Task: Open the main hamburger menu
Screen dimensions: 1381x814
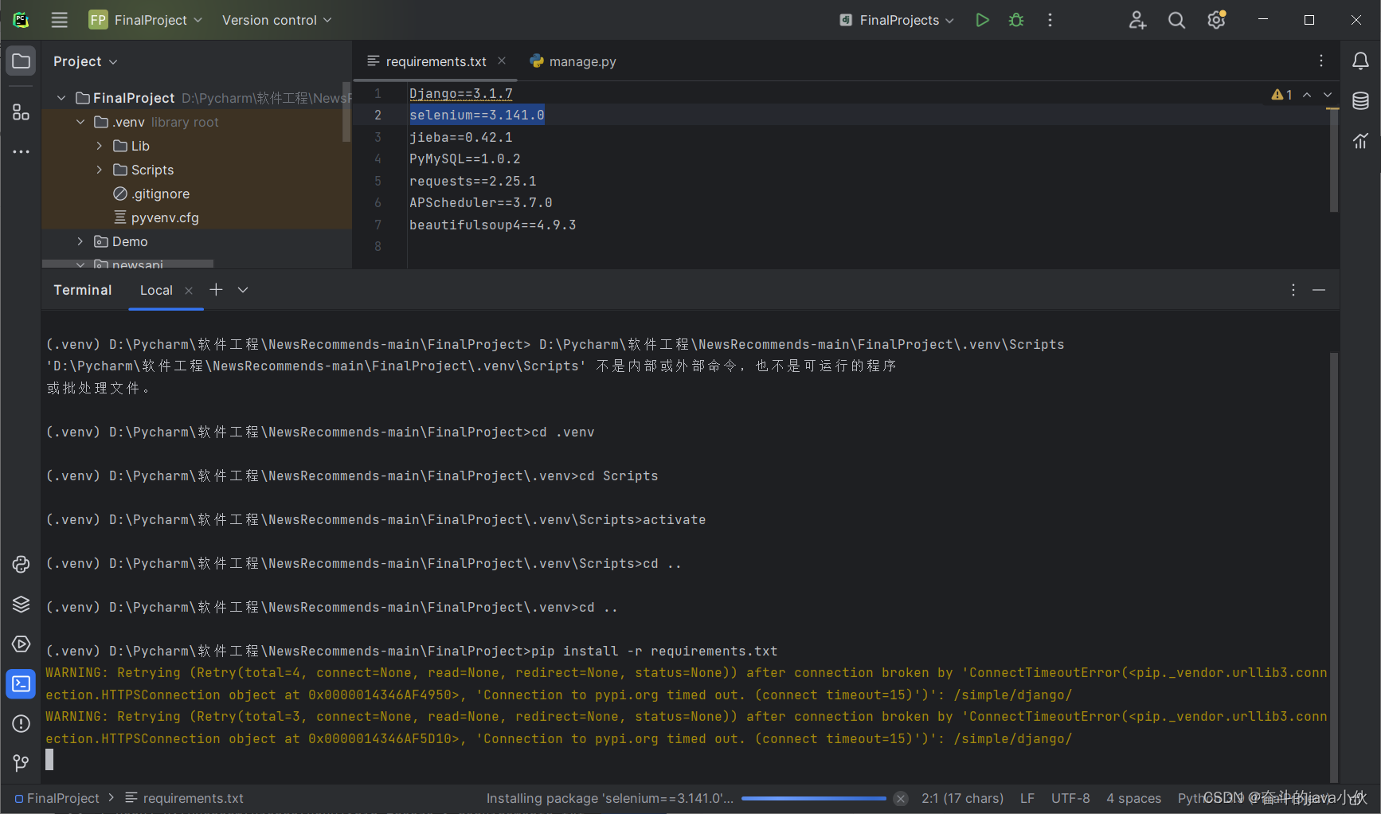Action: pos(60,20)
